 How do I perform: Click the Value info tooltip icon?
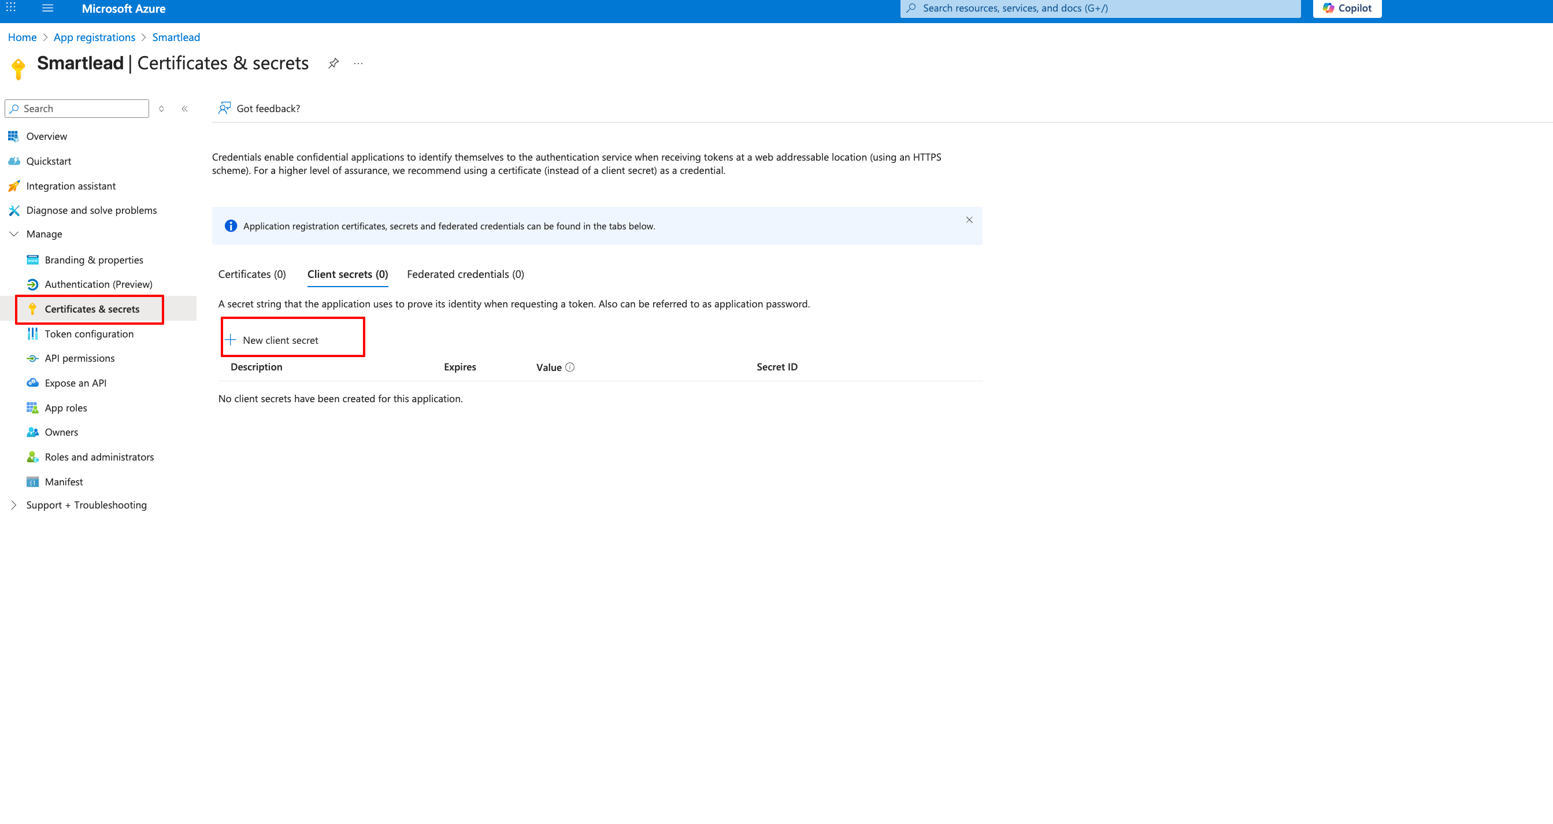coord(570,367)
